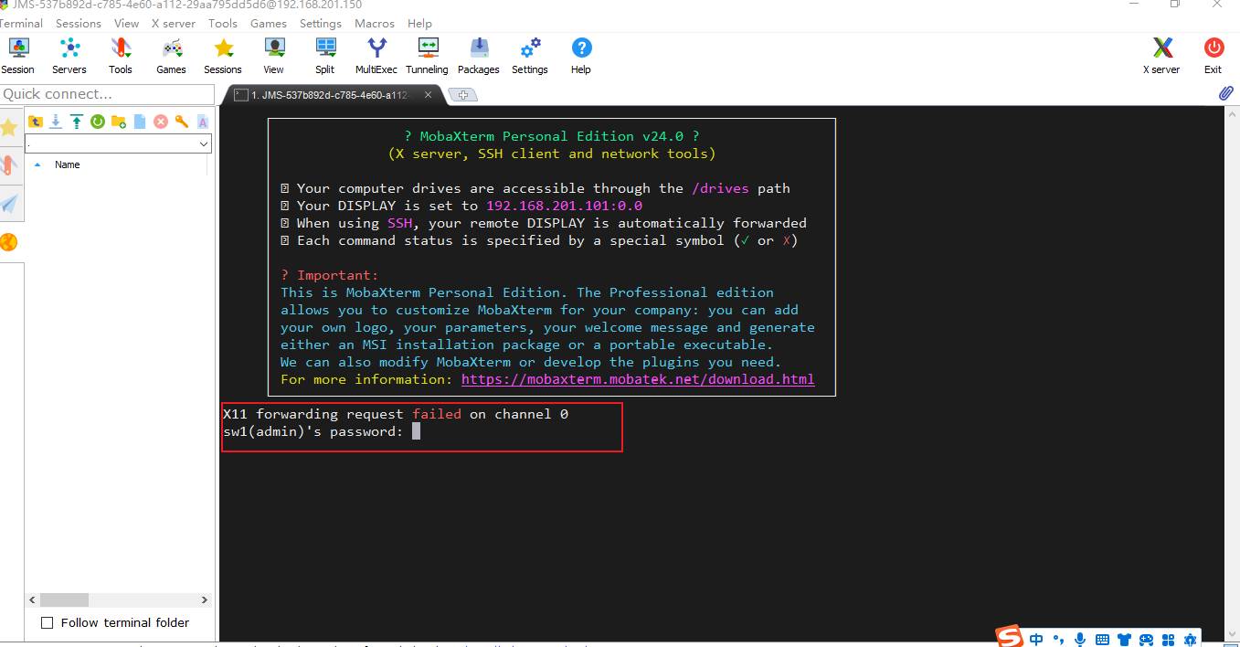The height and width of the screenshot is (647, 1240).
Task: Click the new tab plus button
Action: (x=463, y=95)
